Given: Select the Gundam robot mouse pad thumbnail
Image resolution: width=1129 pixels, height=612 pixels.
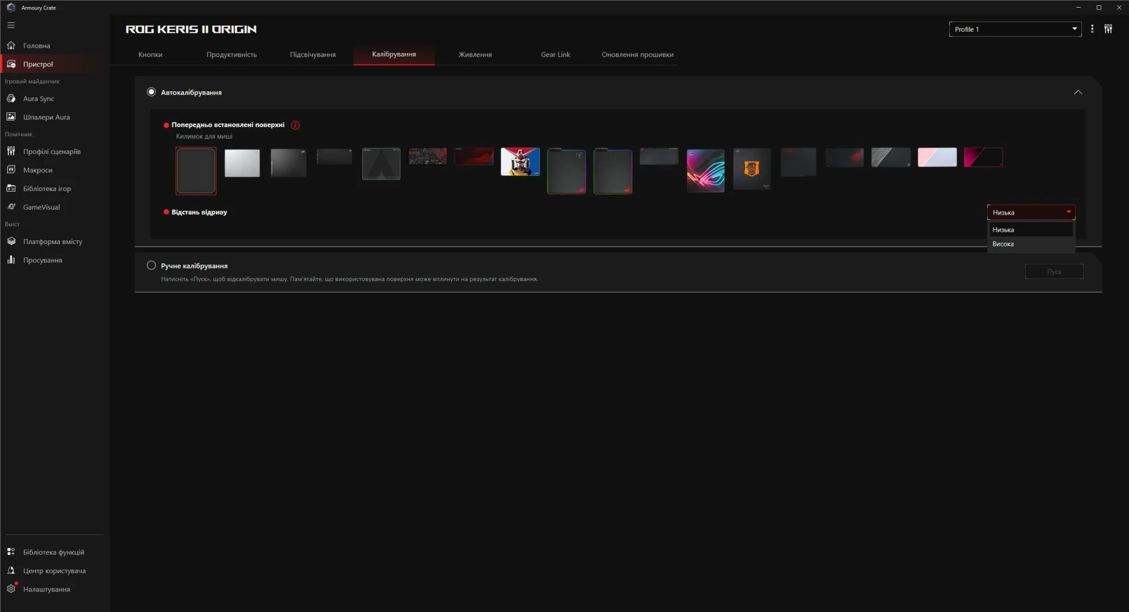Looking at the screenshot, I should pos(520,162).
